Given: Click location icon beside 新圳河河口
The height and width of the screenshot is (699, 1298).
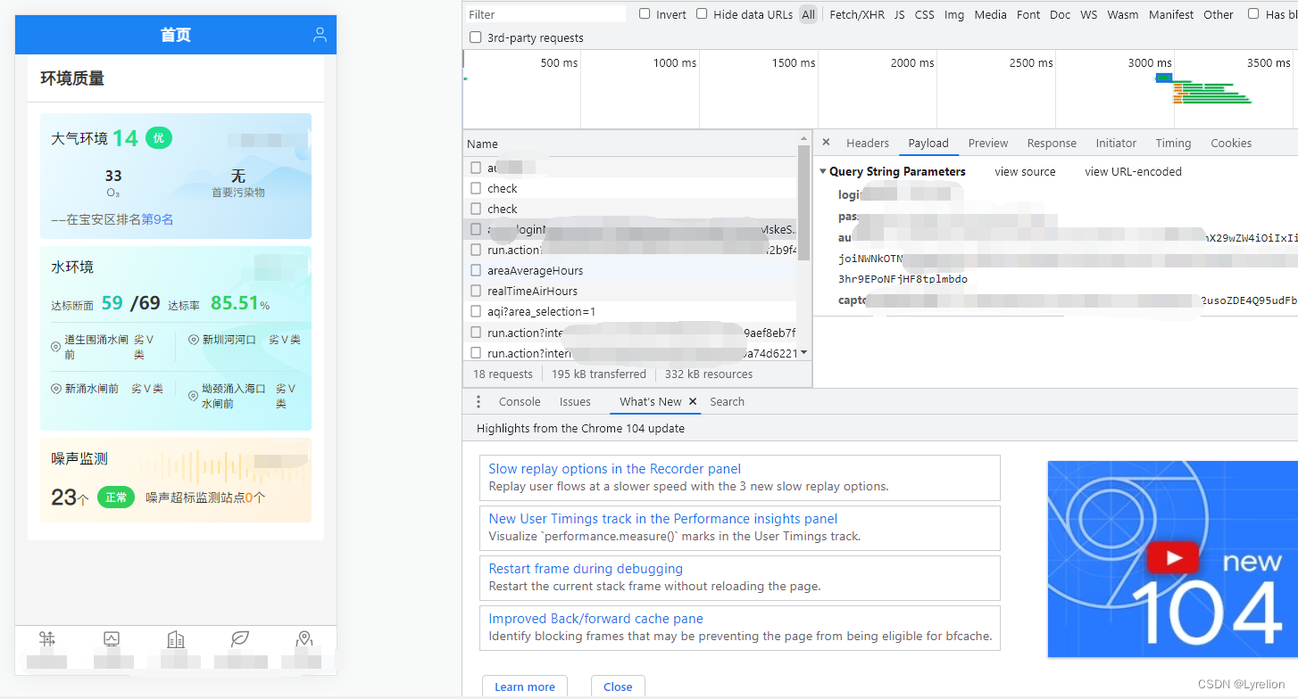Looking at the screenshot, I should tap(193, 340).
